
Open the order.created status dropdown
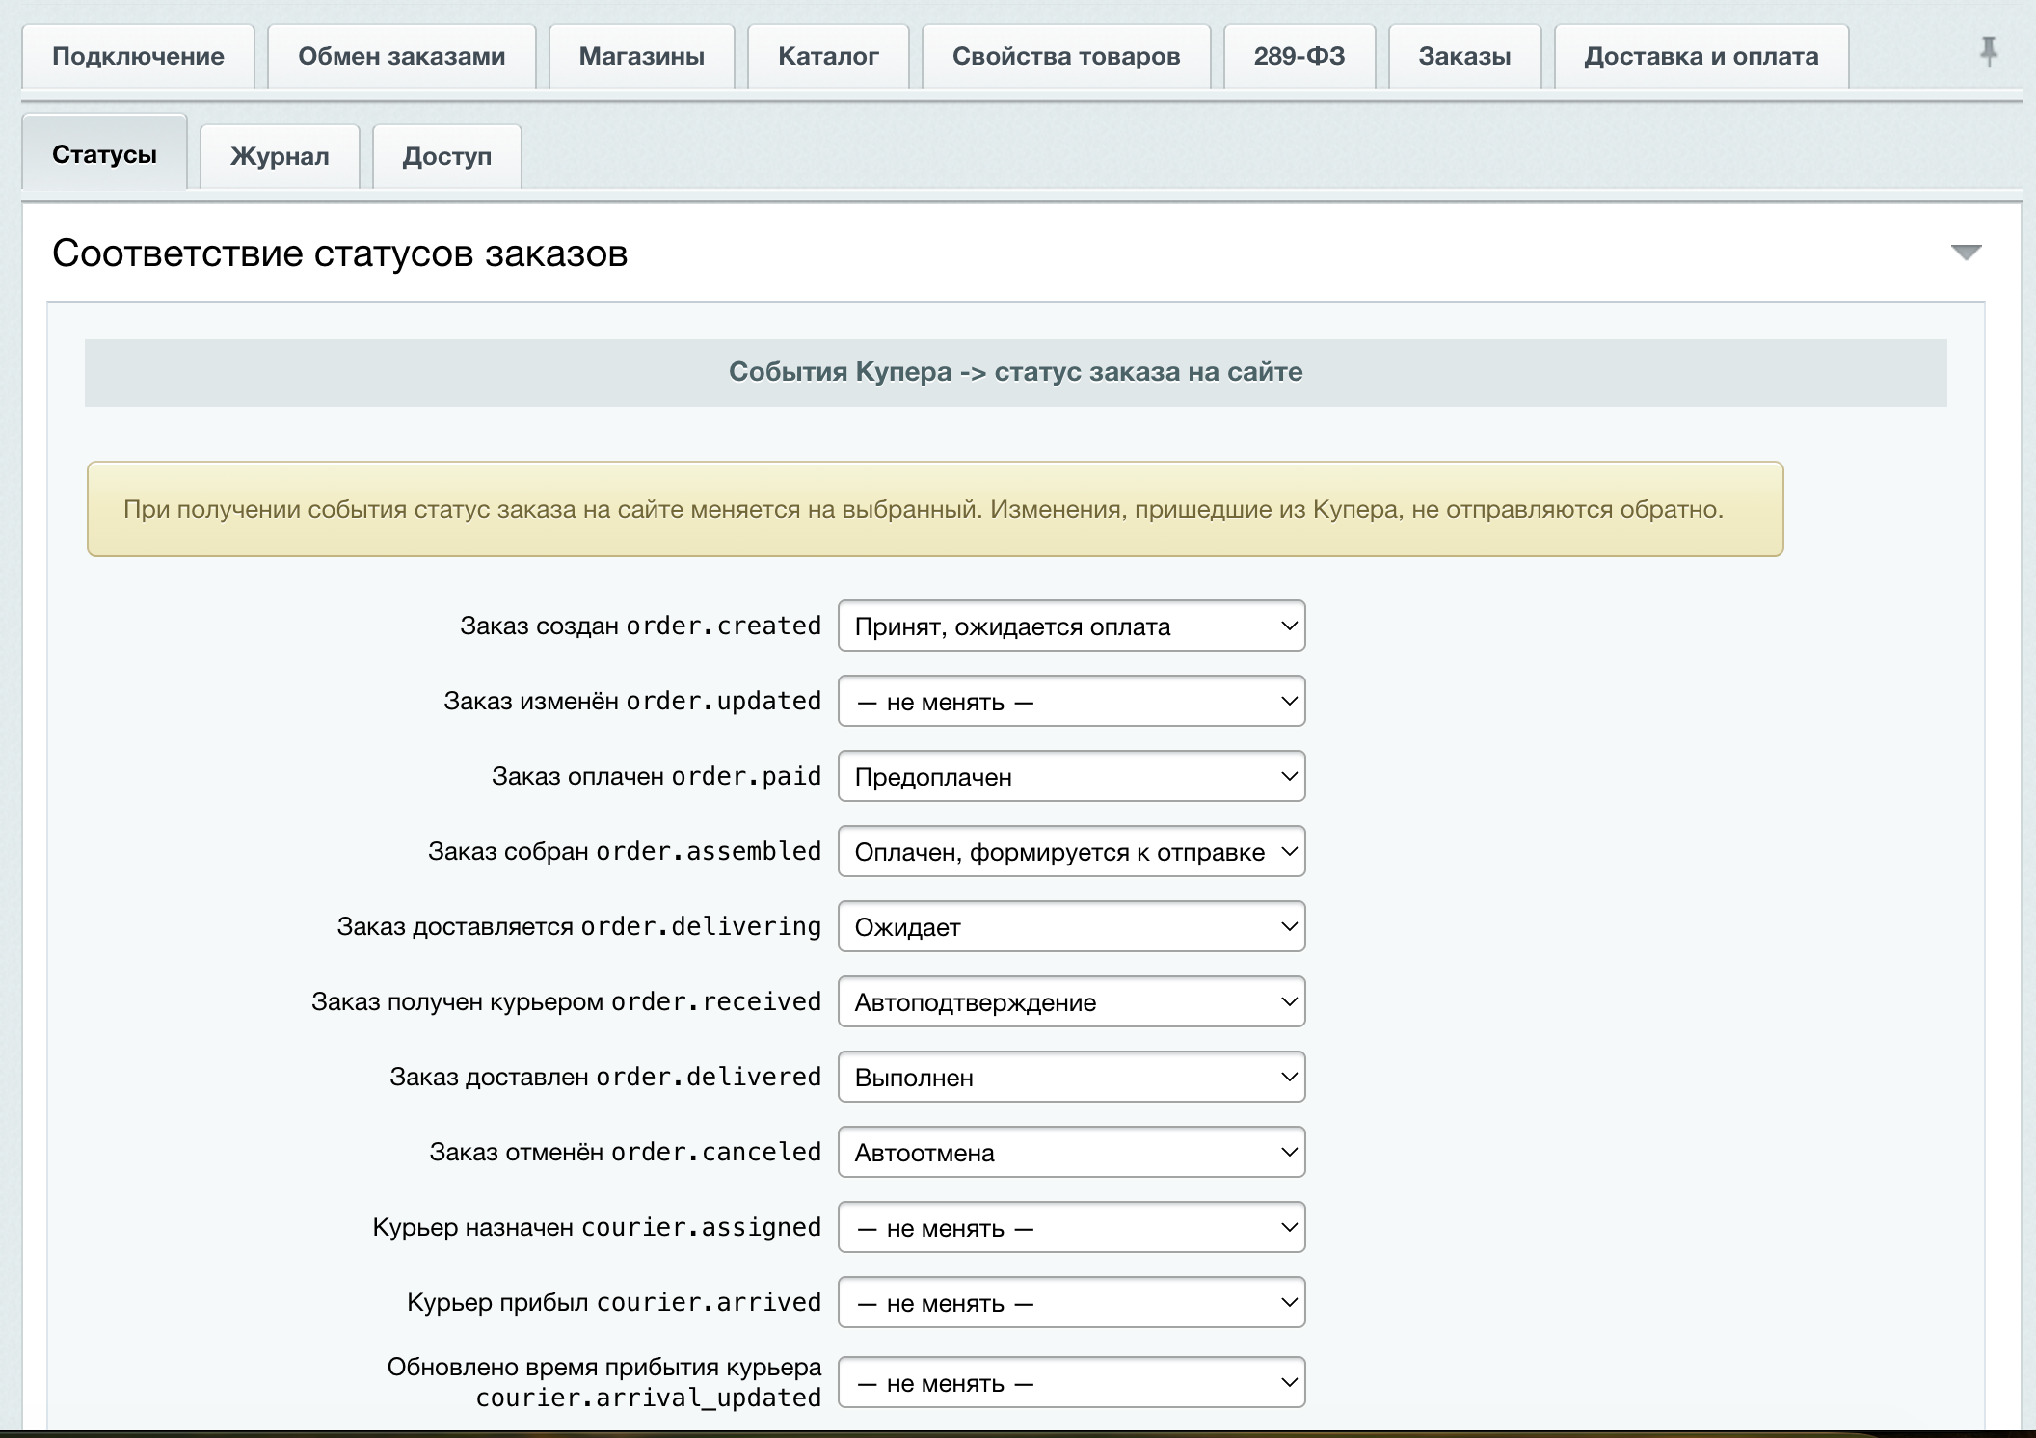tap(1072, 626)
